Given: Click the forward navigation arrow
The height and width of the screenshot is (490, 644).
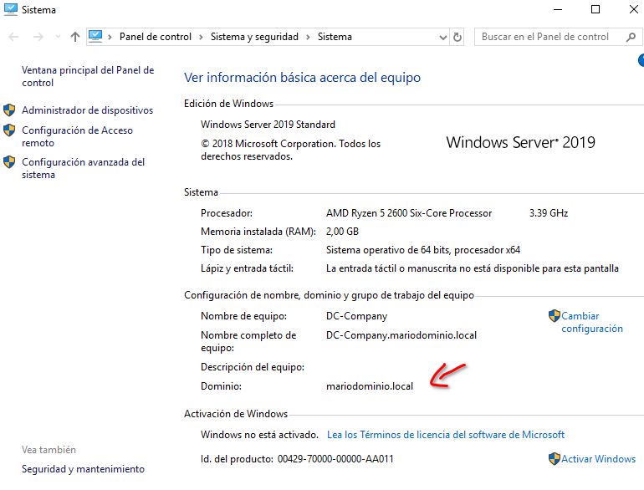Looking at the screenshot, I should (38, 37).
